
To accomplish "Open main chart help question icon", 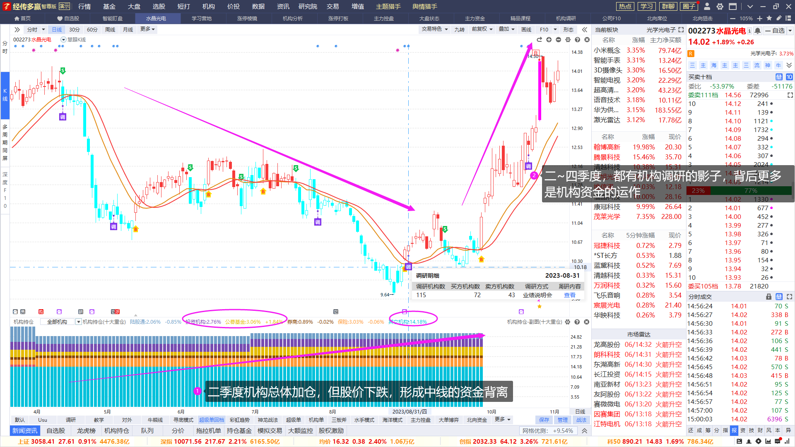I will pyautogui.click(x=577, y=40).
